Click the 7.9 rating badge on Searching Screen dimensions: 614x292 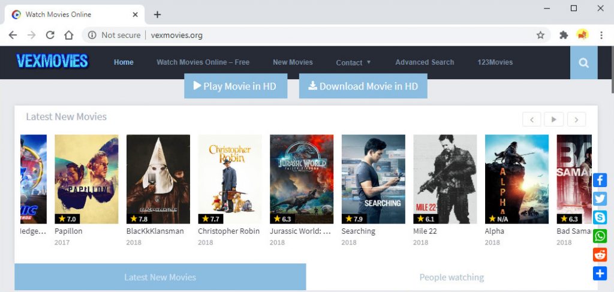point(354,219)
